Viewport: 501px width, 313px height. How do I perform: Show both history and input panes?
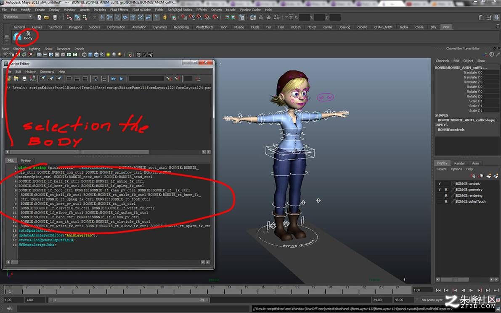[85, 79]
